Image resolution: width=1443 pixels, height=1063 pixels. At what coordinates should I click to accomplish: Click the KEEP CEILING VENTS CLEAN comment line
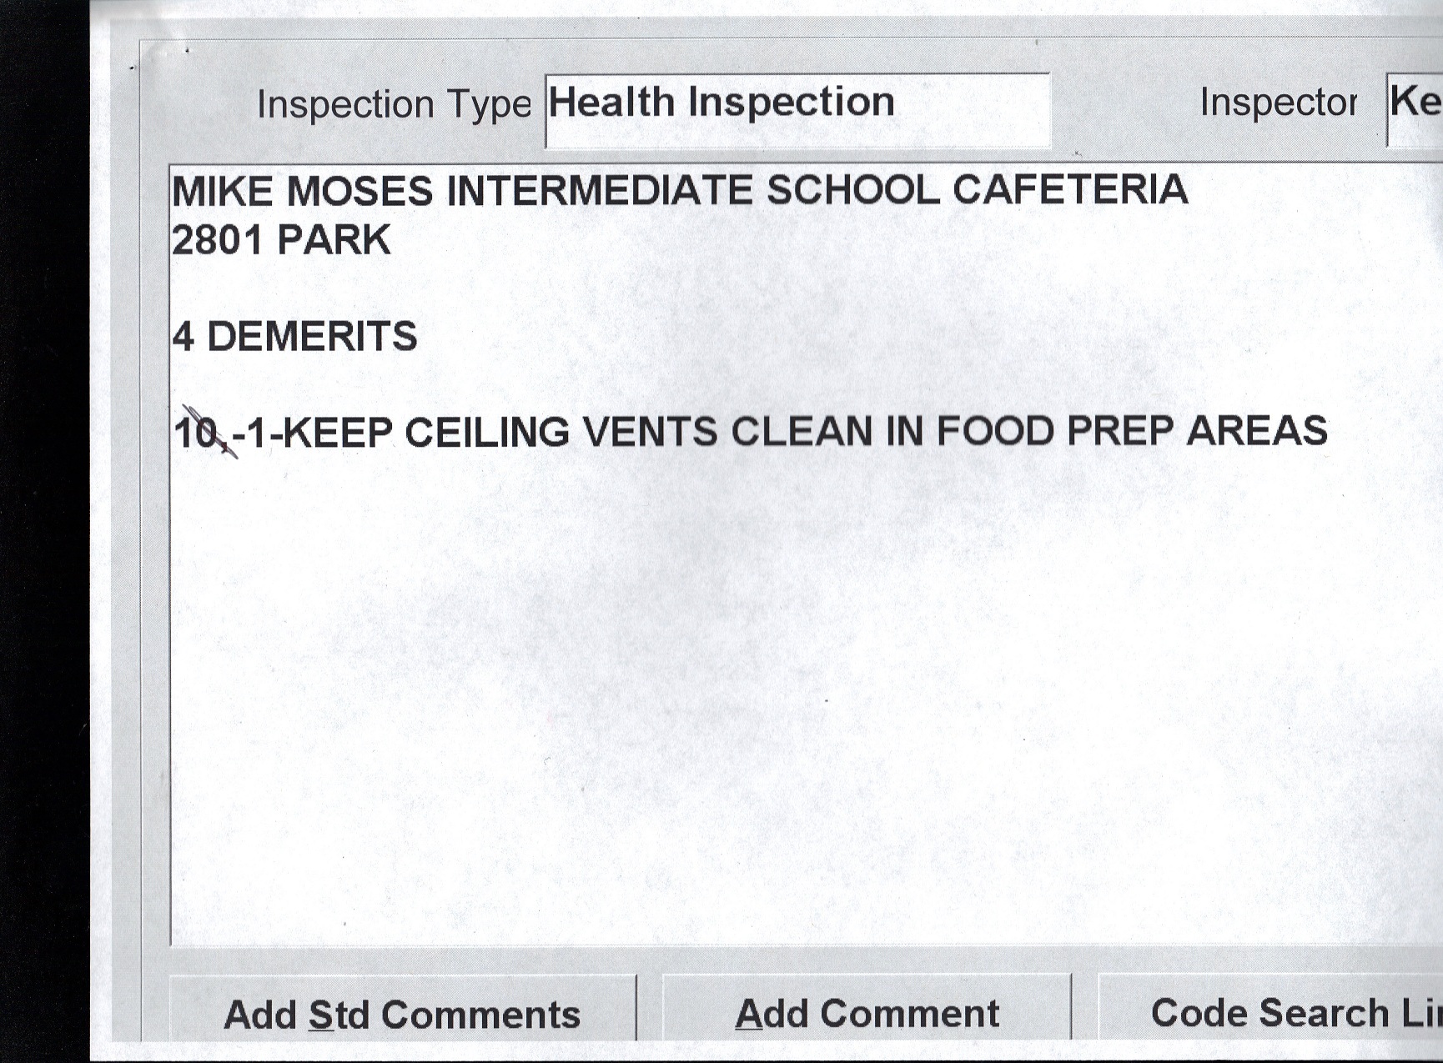click(x=751, y=433)
